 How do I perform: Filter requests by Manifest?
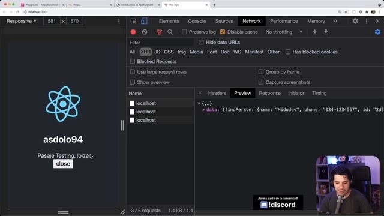(254, 52)
